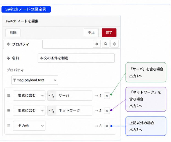Image resolution: width=171 pixels, height=142 pixels.
Task: Open the msg.payload.text property dropdown
Action: point(35,80)
